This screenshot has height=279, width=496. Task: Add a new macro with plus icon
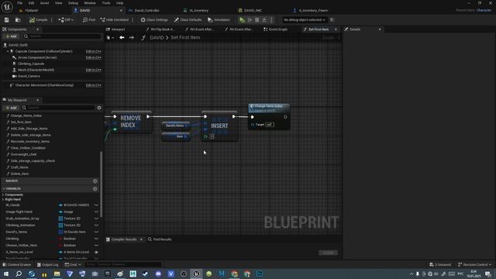[x=95, y=181]
